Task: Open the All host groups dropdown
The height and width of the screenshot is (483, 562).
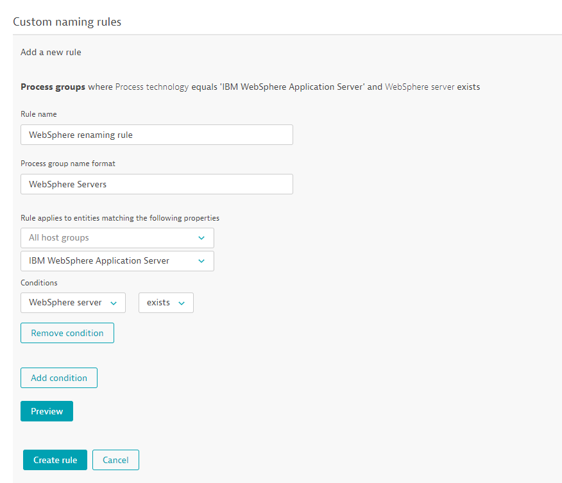Action: point(117,238)
